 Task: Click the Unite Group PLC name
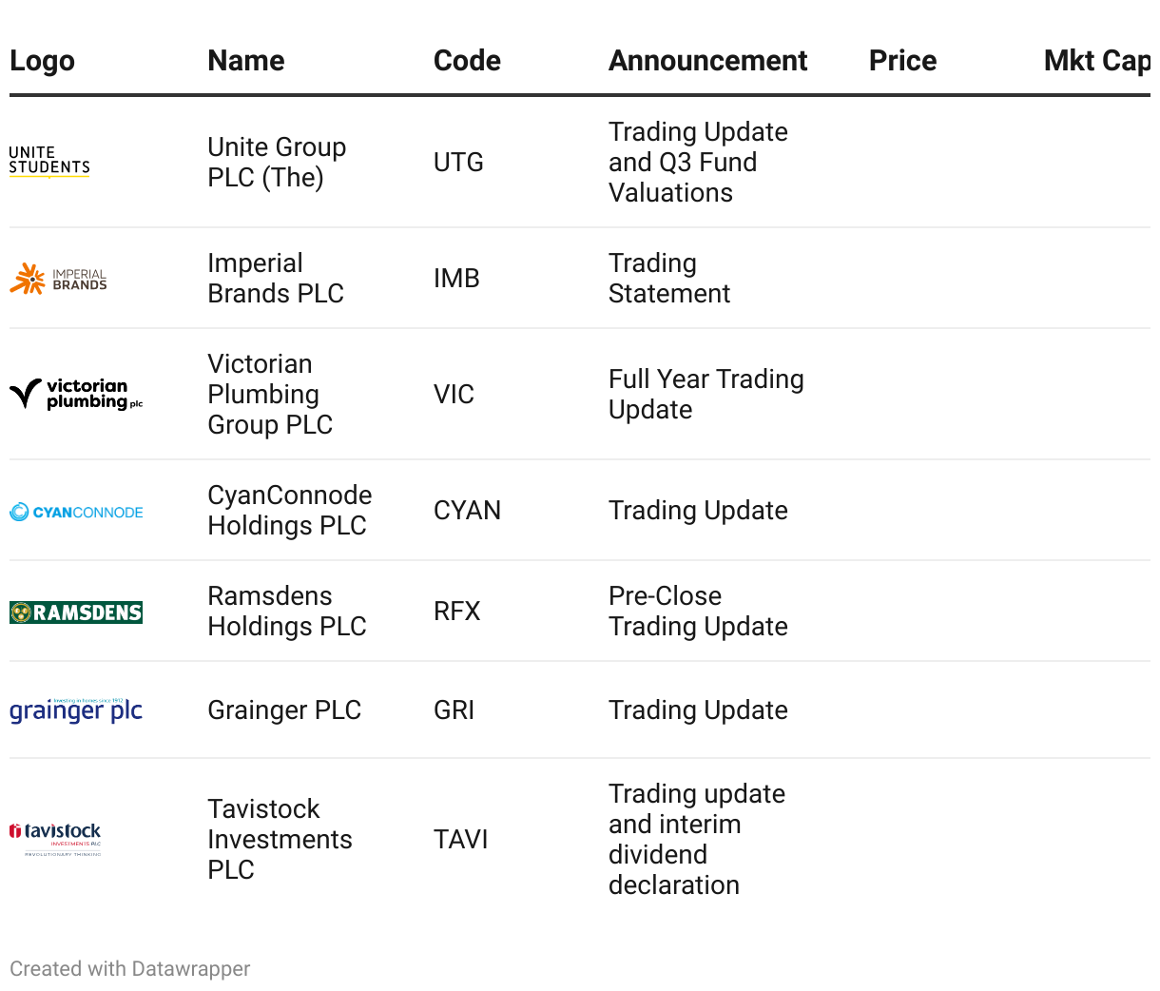(277, 163)
